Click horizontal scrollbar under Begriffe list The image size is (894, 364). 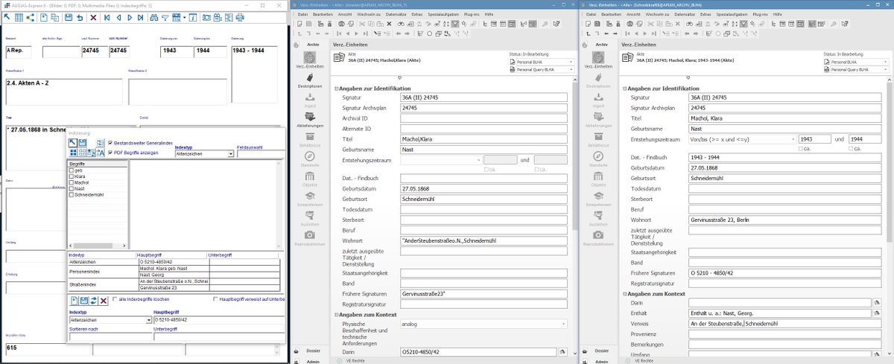click(x=98, y=246)
